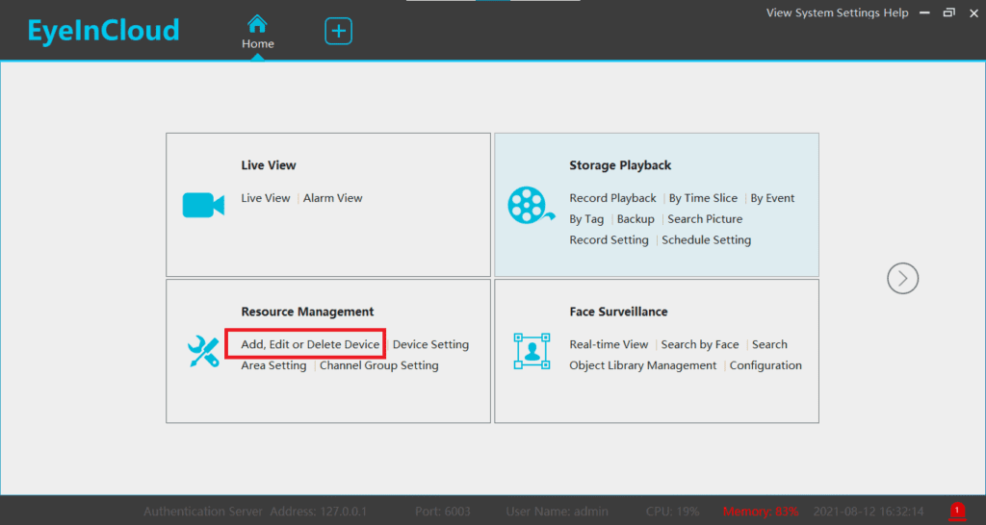Image resolution: width=986 pixels, height=525 pixels.
Task: Minimize the EyeInCloud window
Action: pyautogui.click(x=924, y=12)
